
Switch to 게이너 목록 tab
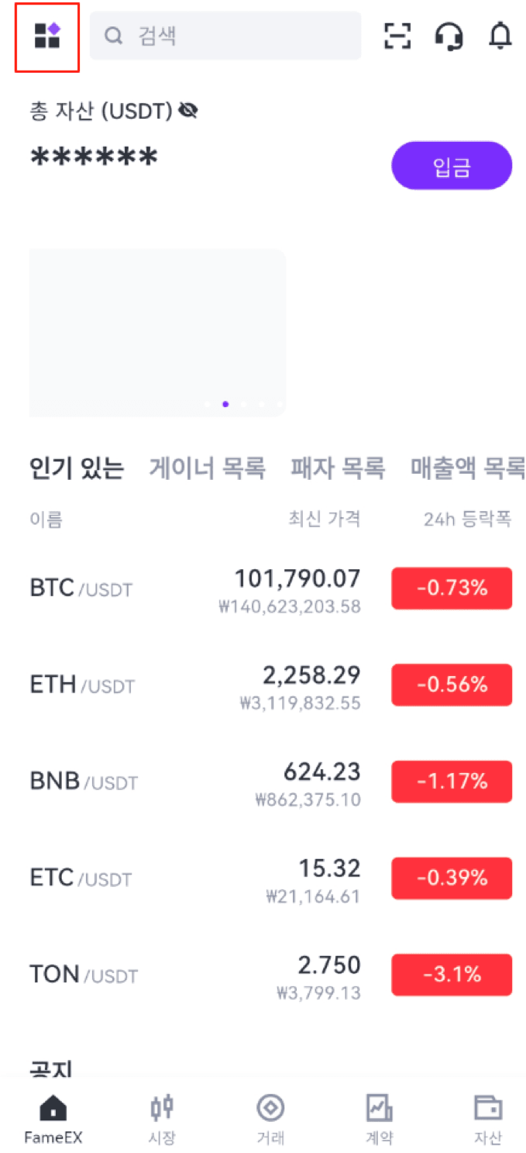[207, 468]
